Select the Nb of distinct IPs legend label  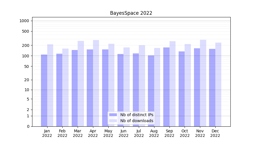137,115
